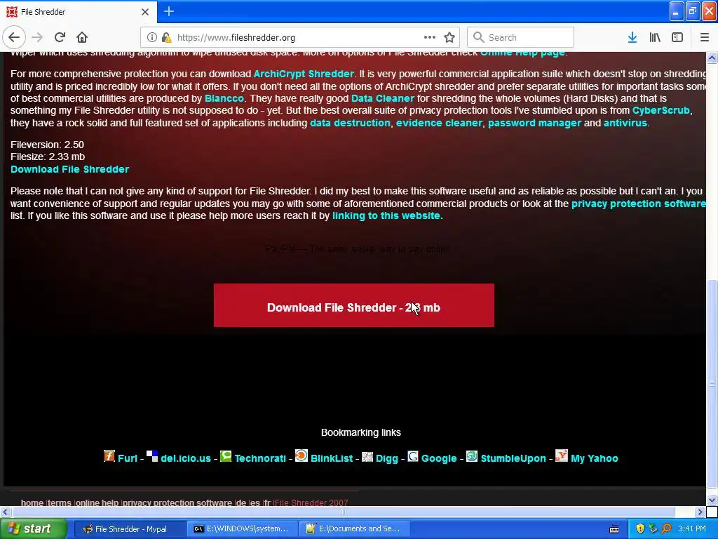Click the BlinkList bookmark icon
The image size is (718, 539).
(302, 455)
